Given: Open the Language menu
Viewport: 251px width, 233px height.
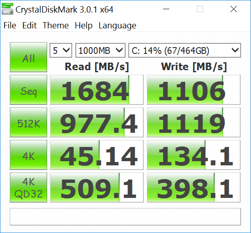Looking at the screenshot, I should point(117,25).
